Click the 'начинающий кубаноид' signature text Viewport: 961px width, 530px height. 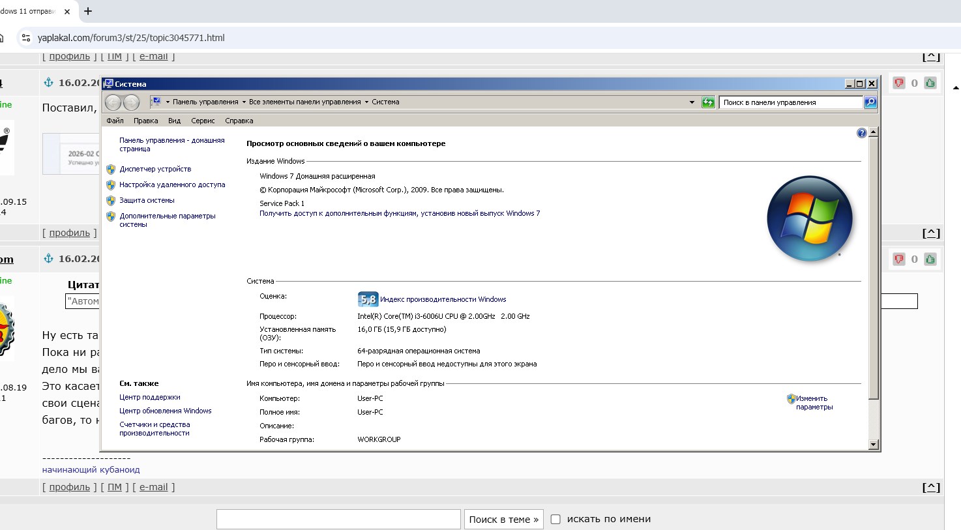click(x=91, y=469)
